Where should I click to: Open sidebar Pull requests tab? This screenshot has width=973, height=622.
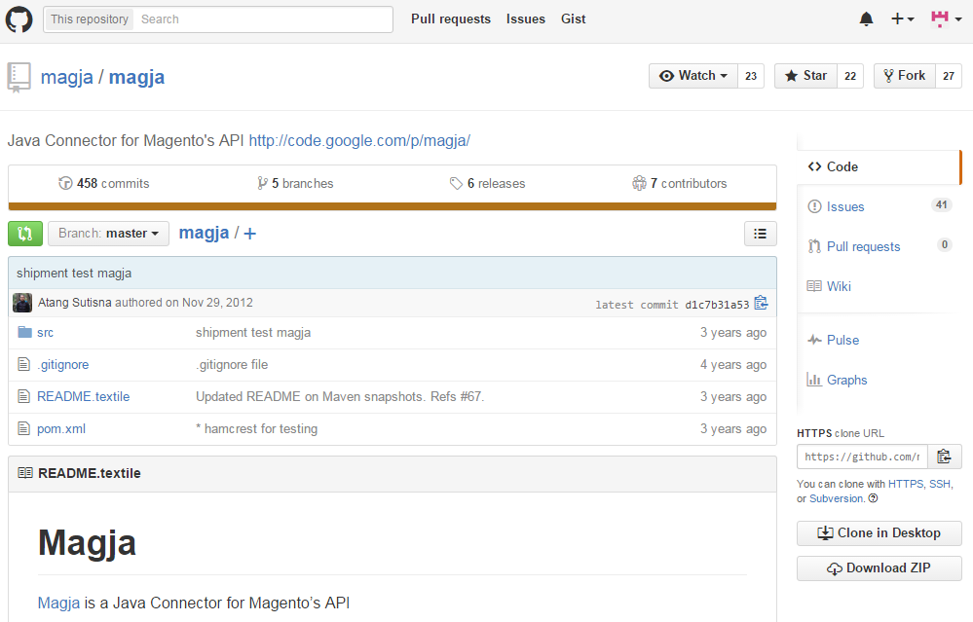pos(879,246)
